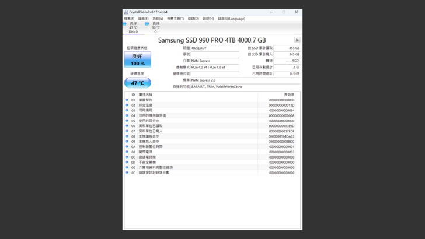The width and height of the screenshot is (425, 239).
Task: Click the CrystalDiskInfo title bar app icon
Action: [126, 12]
